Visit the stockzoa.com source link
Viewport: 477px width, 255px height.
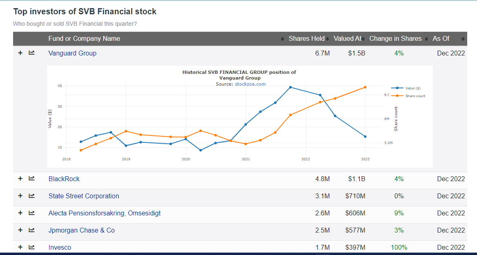[x=250, y=84]
